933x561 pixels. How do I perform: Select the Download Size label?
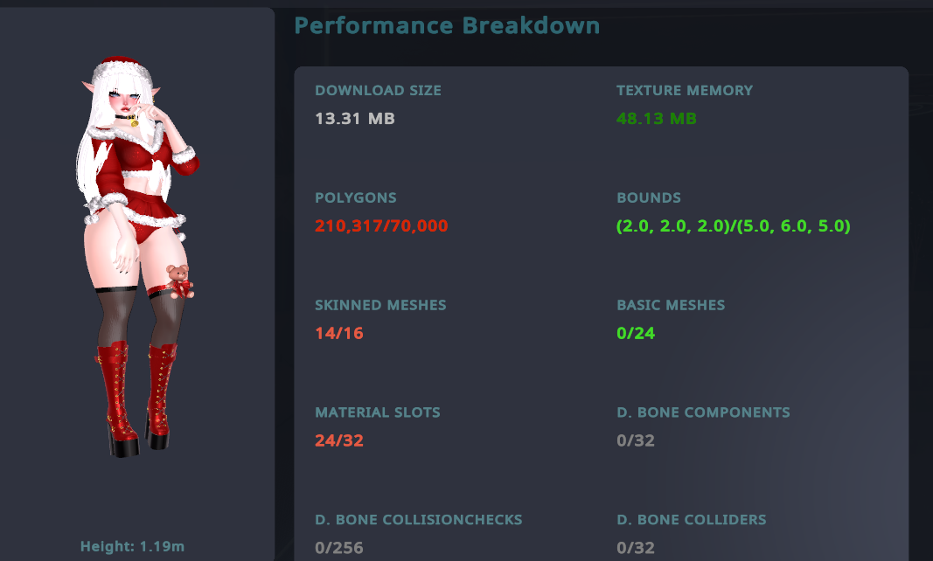pyautogui.click(x=378, y=90)
